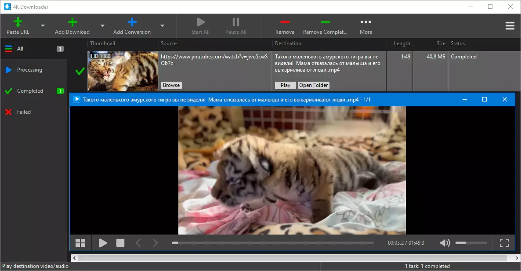Open the playlist grid view in the player

point(80,243)
